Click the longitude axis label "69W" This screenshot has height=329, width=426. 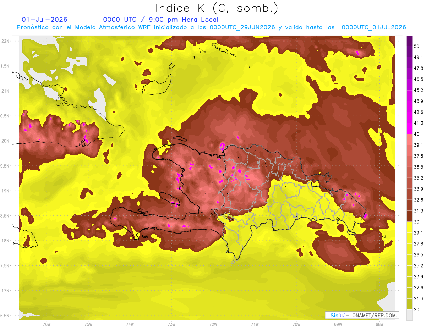click(x=338, y=324)
